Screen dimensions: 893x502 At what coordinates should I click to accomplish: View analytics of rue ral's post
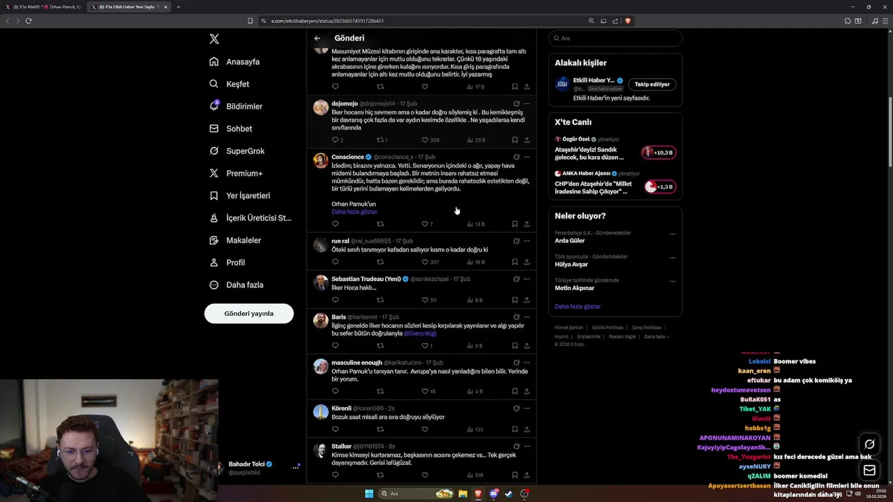(x=474, y=262)
